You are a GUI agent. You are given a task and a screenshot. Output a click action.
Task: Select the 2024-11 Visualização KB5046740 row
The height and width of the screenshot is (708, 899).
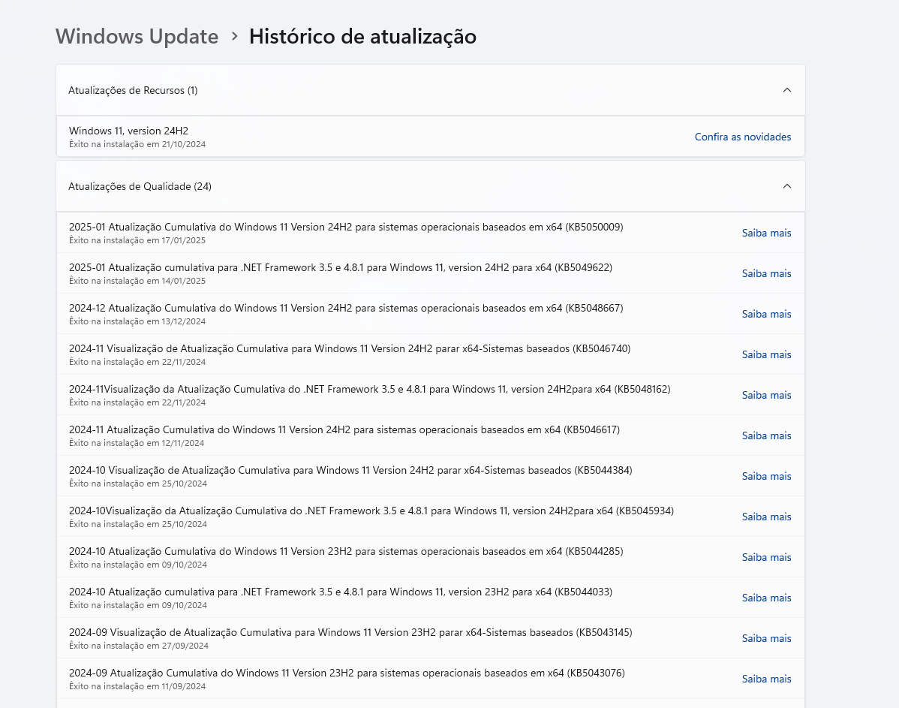point(431,354)
